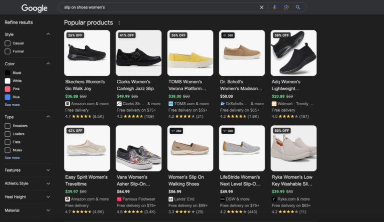The image size is (384, 222).
Task: Click the Ryka.com store icon
Action: tap(274, 199)
